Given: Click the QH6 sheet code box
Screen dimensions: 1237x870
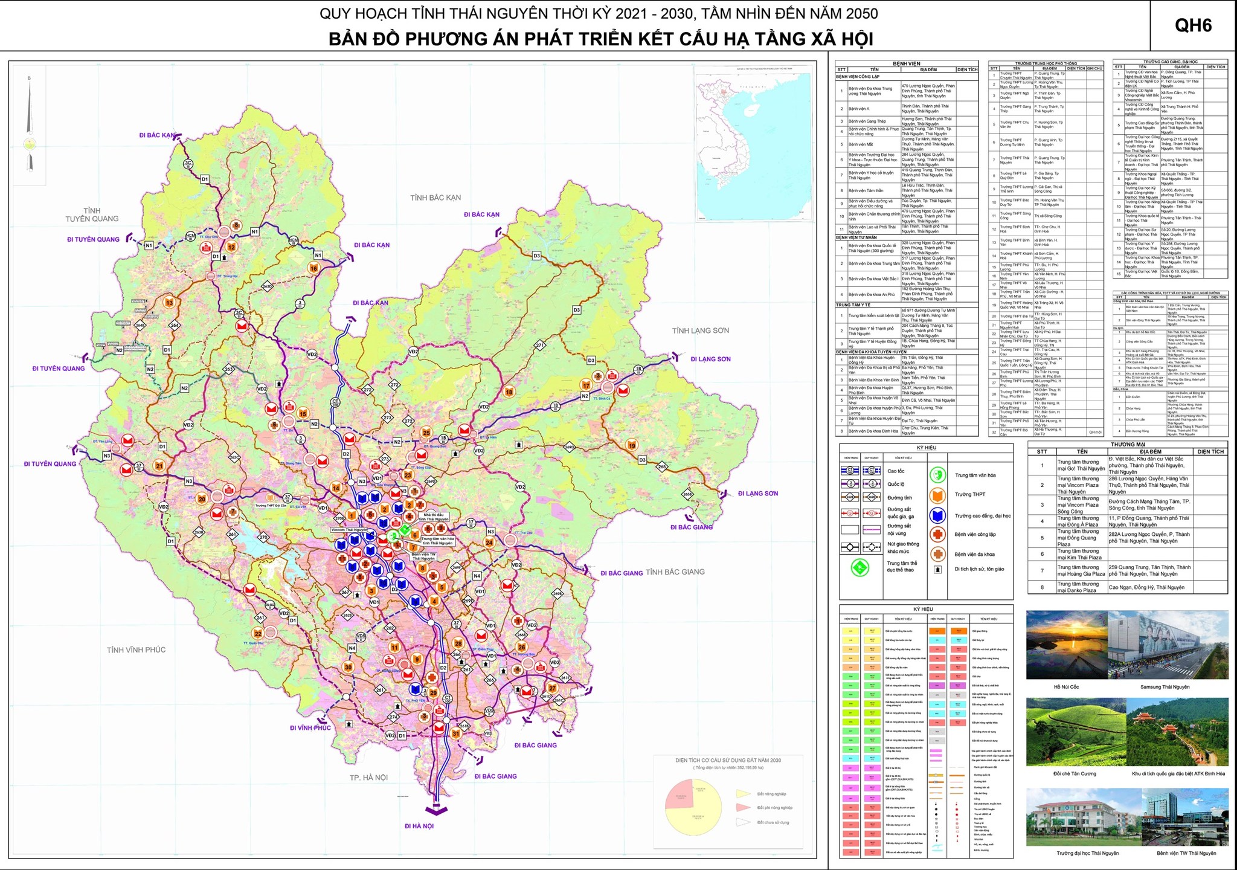Looking at the screenshot, I should tap(1193, 25).
